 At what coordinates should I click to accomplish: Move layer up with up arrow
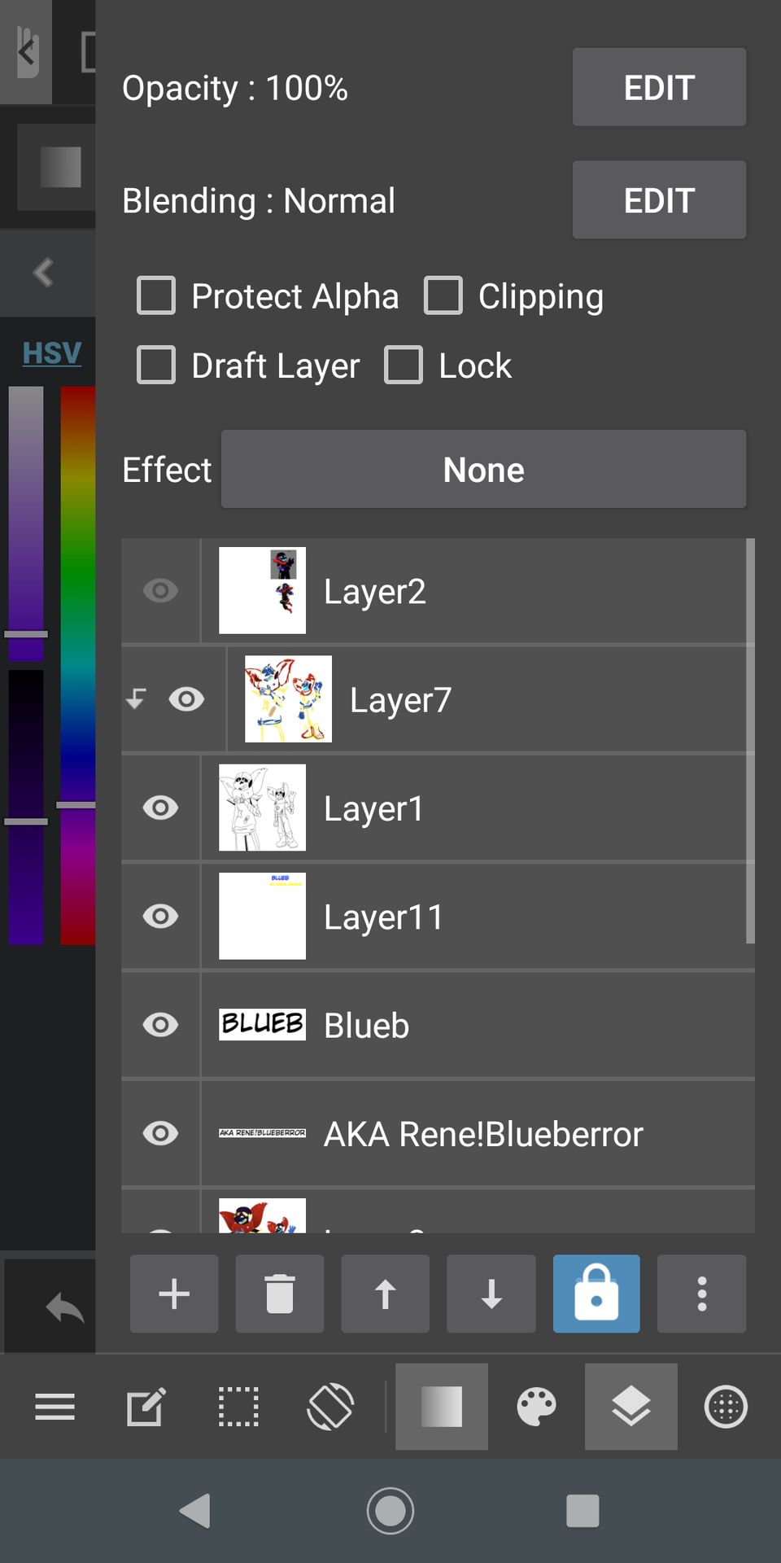pos(386,1294)
